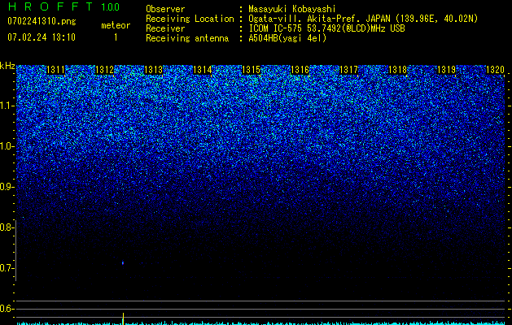Click the 1319 time marker
The image size is (512, 325).
446,70
